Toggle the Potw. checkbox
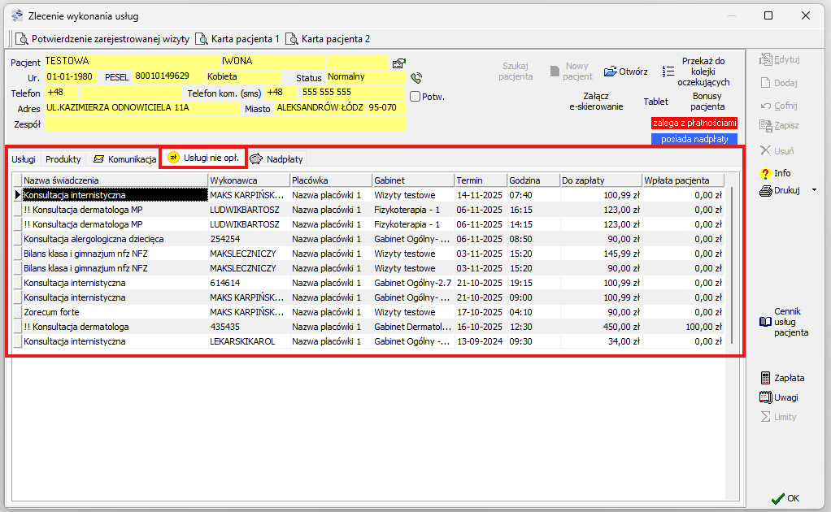The height and width of the screenshot is (512, 831). [x=415, y=97]
